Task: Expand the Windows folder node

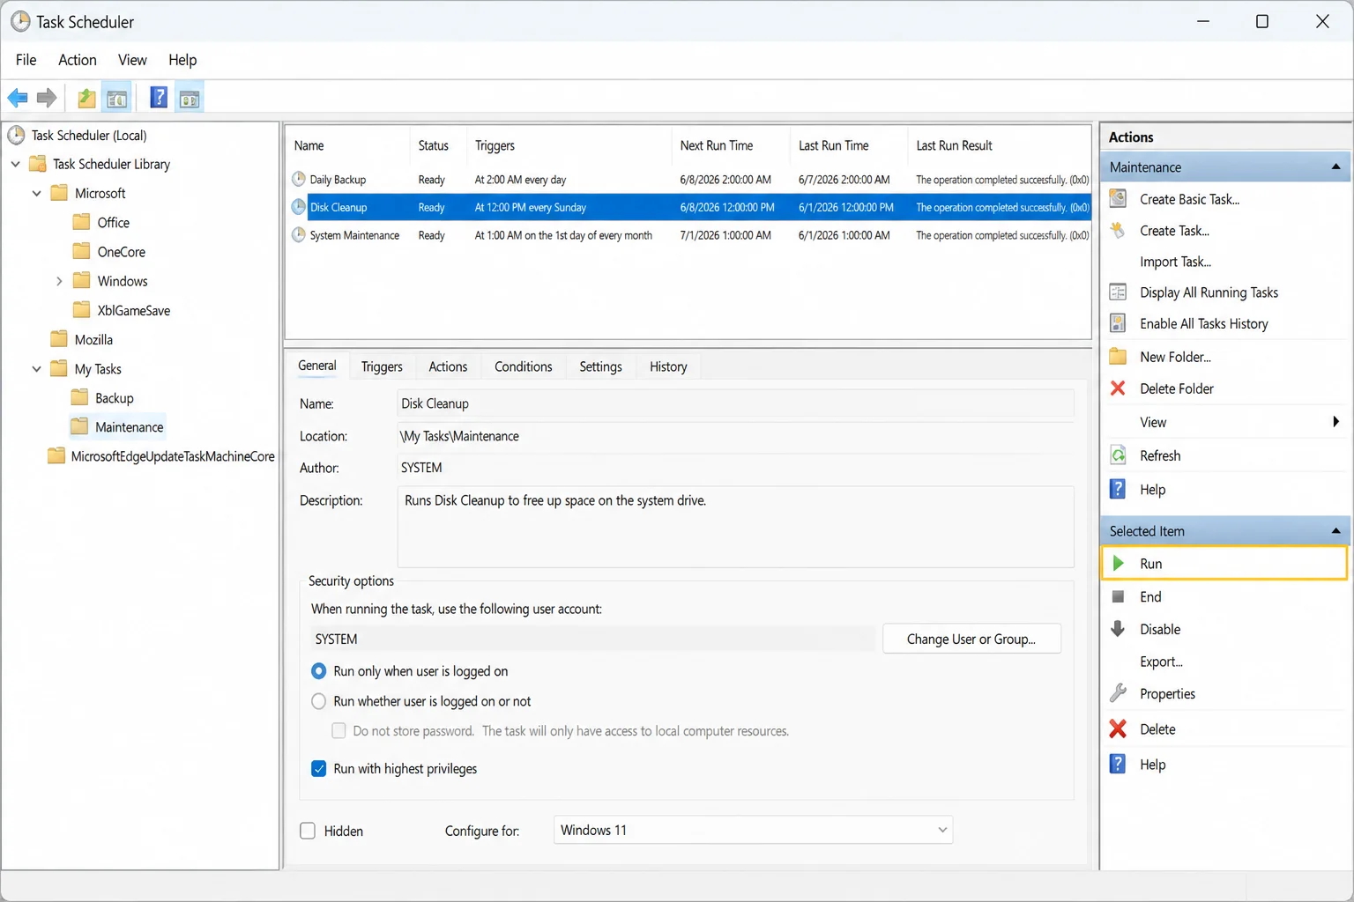Action: 59,281
